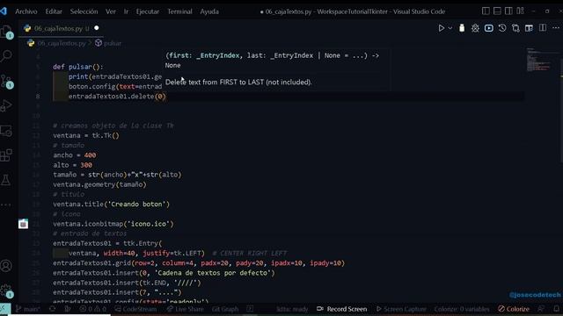563x316 pixels.
Task: Toggle the bottom panel layout button
Action: [x=497, y=11]
